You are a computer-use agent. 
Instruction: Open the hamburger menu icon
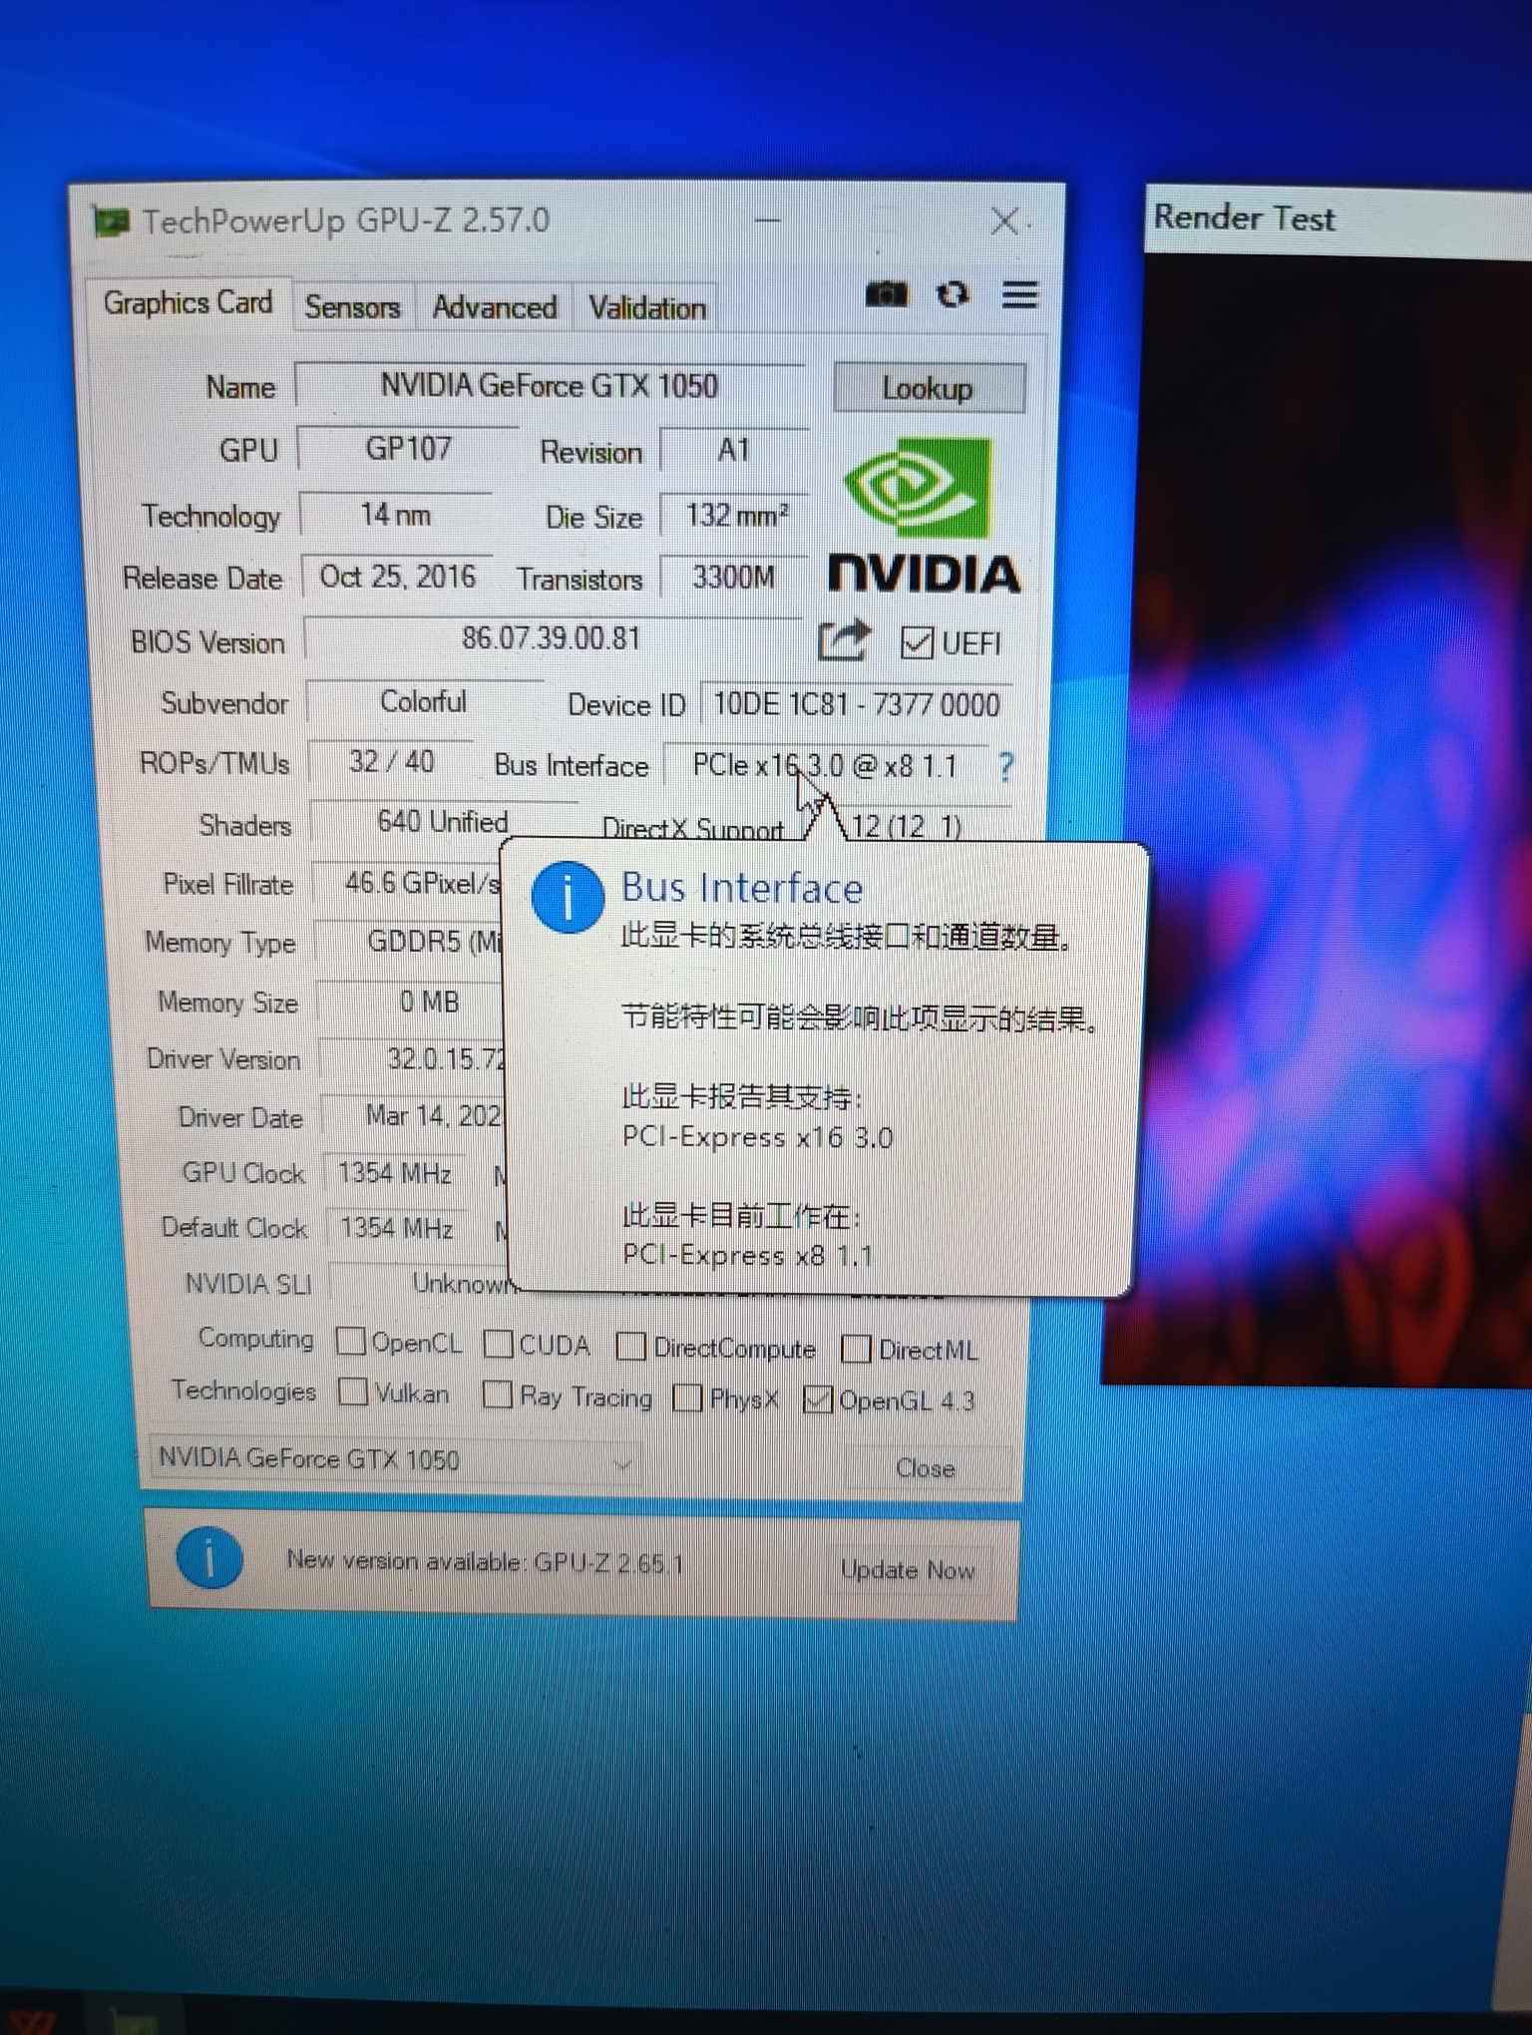(1020, 294)
